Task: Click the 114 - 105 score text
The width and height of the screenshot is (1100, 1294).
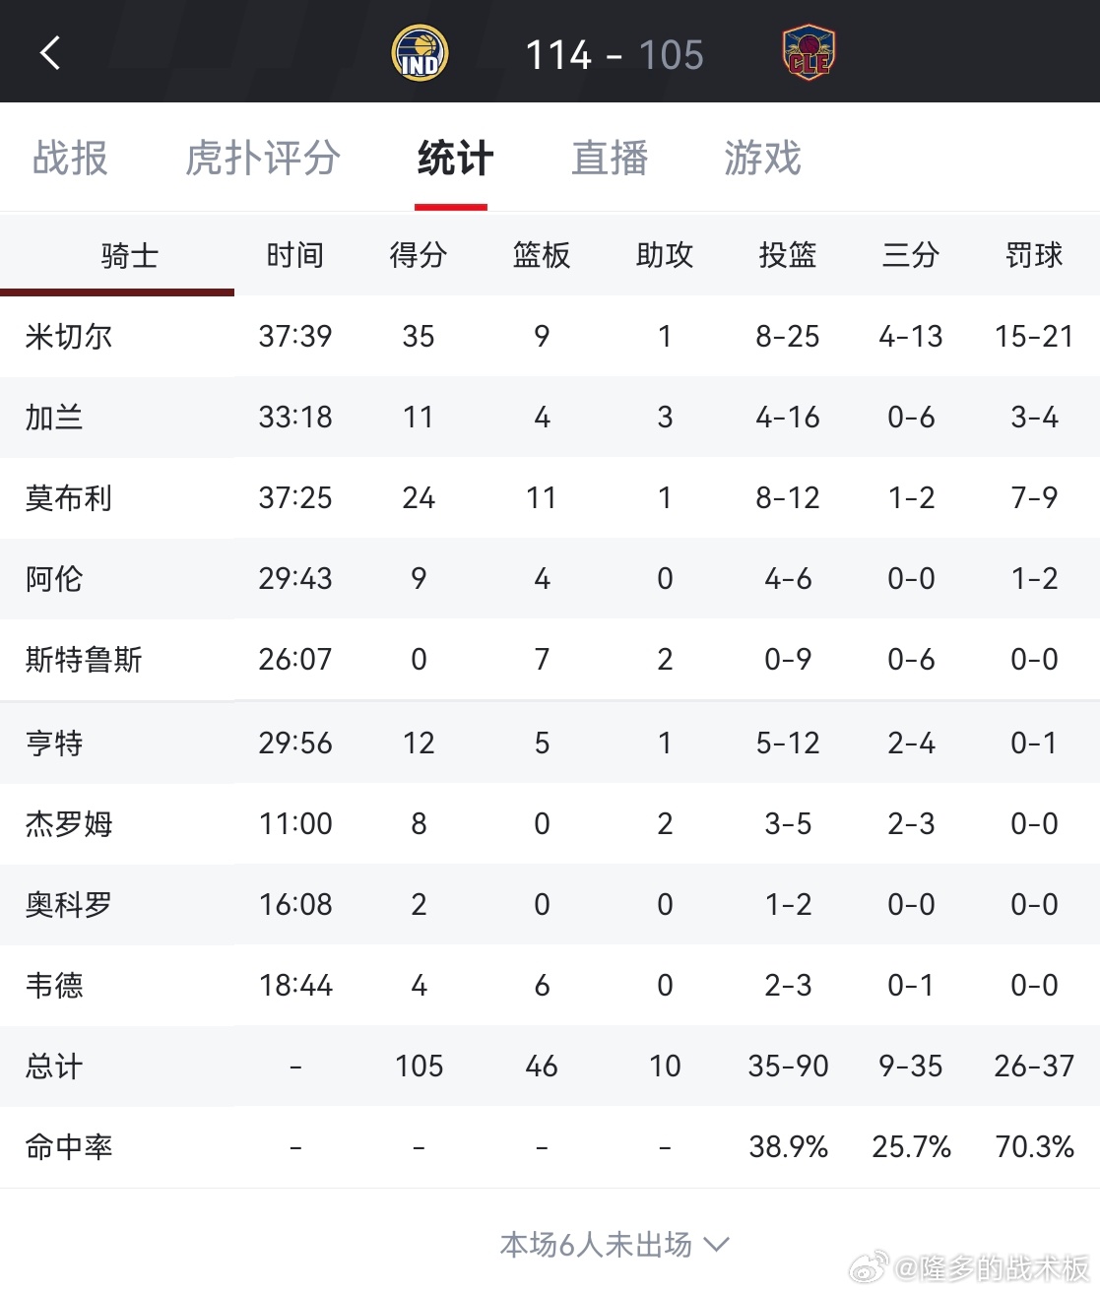Action: point(615,55)
